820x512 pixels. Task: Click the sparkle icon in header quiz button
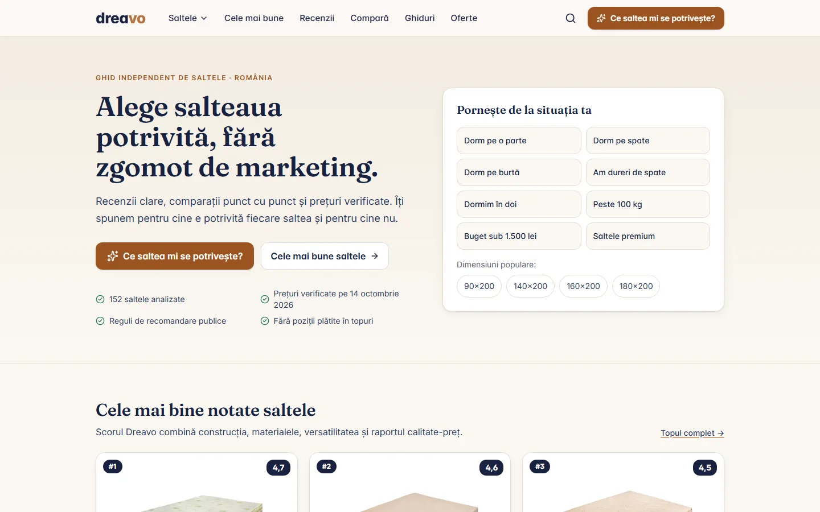[601, 18]
